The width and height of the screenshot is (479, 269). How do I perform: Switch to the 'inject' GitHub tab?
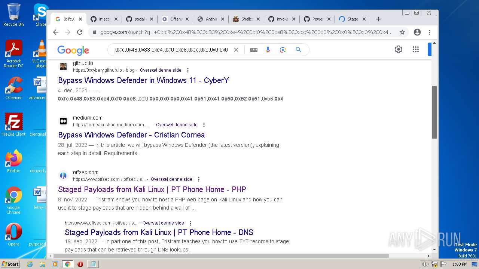(104, 19)
